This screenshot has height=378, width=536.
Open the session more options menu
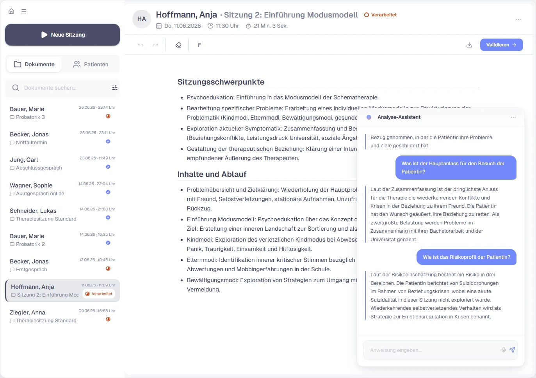518,19
